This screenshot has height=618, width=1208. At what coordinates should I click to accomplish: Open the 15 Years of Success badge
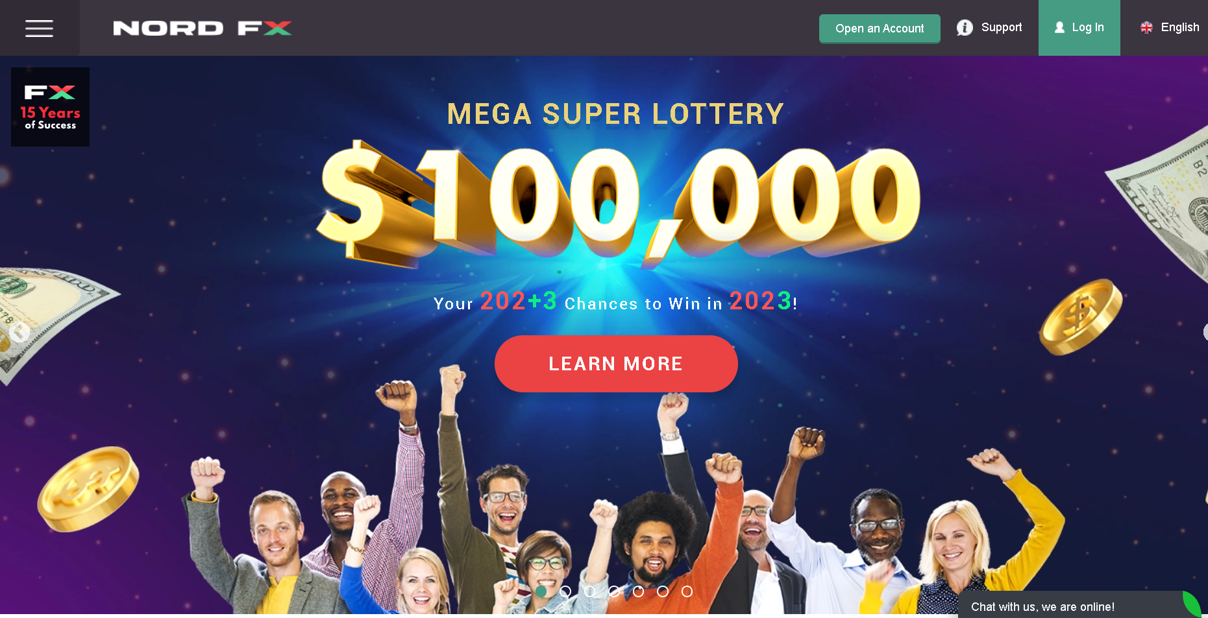click(51, 107)
